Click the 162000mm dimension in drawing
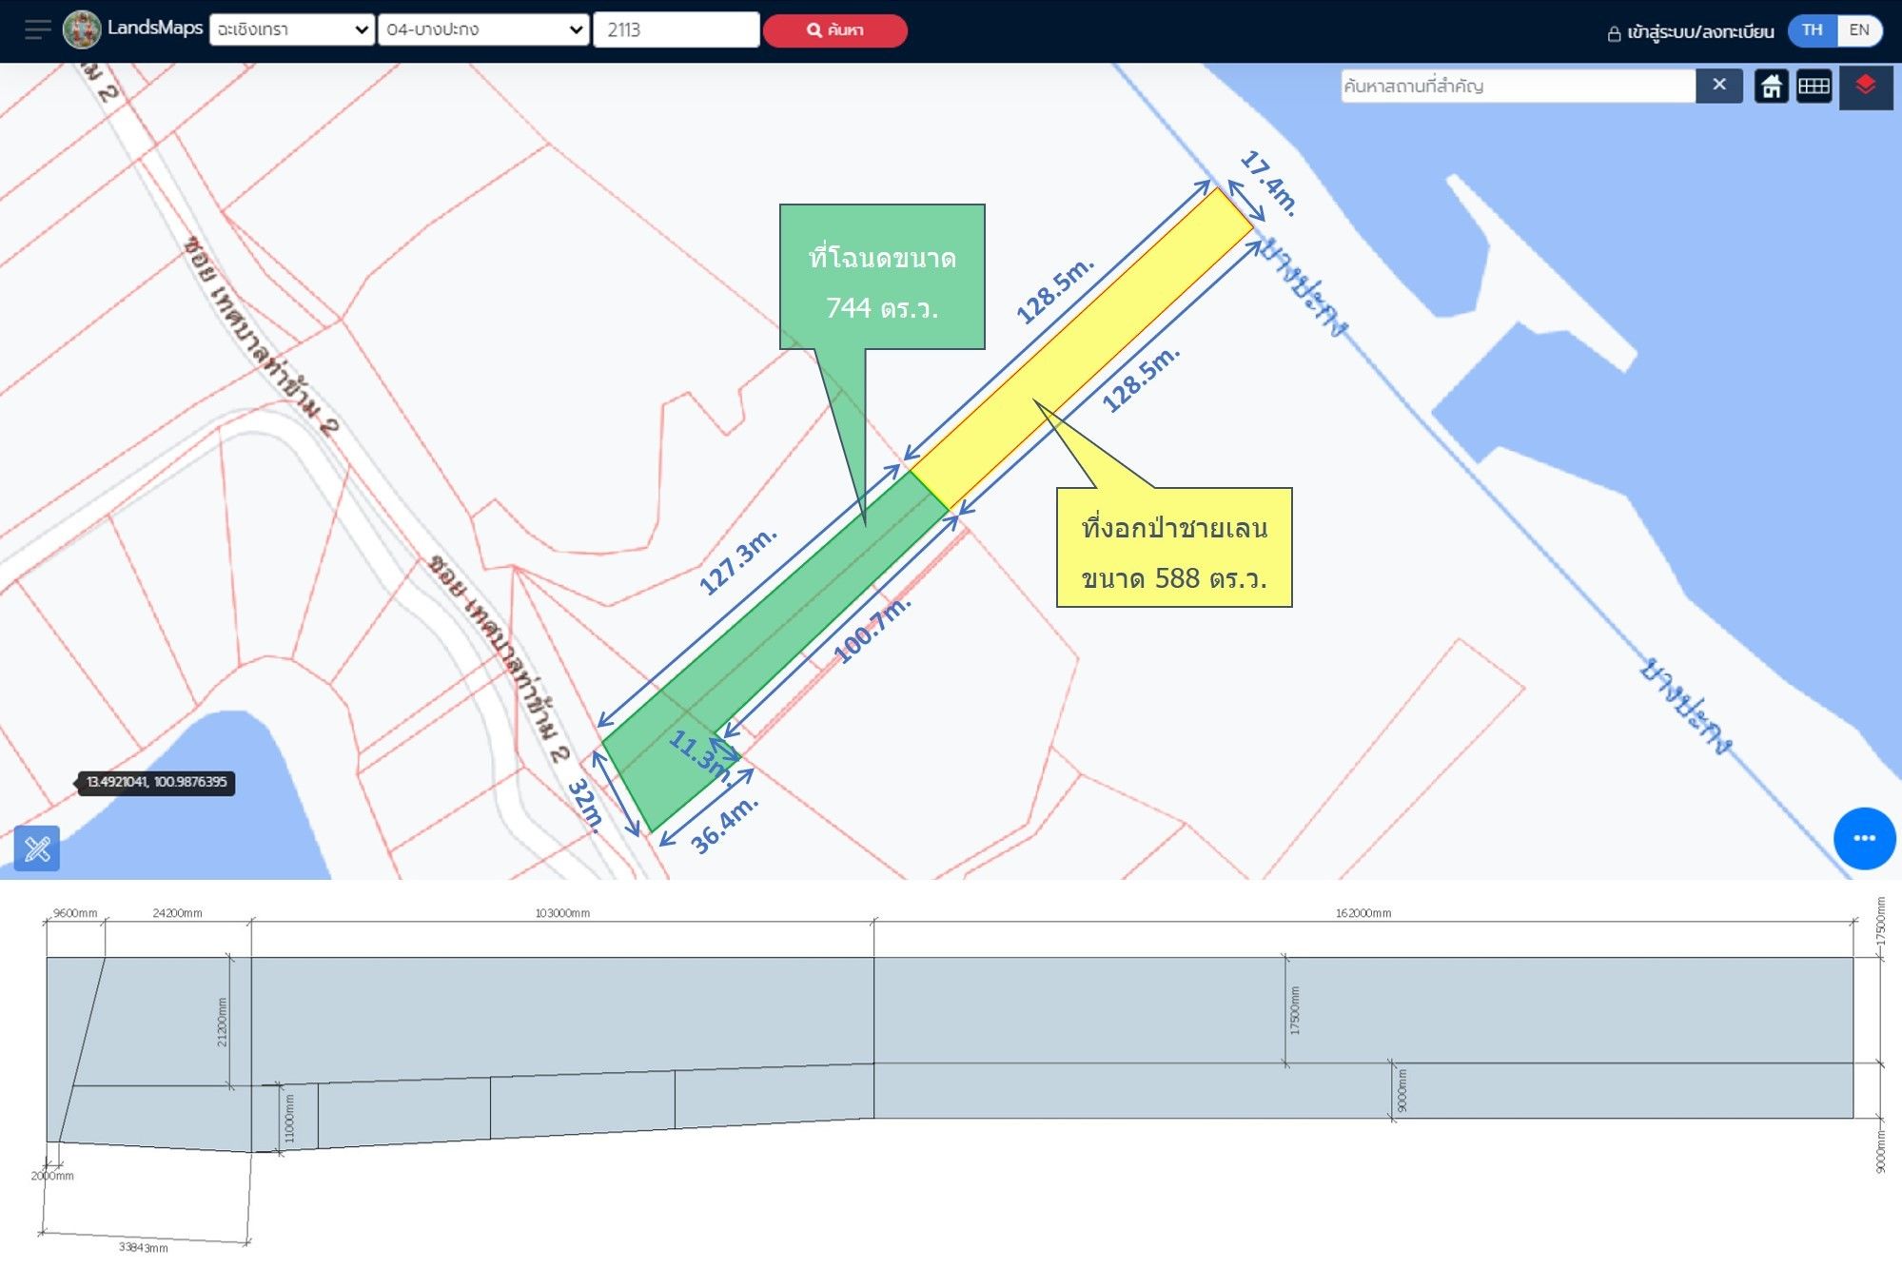Image resolution: width=1902 pixels, height=1267 pixels. point(1363,913)
